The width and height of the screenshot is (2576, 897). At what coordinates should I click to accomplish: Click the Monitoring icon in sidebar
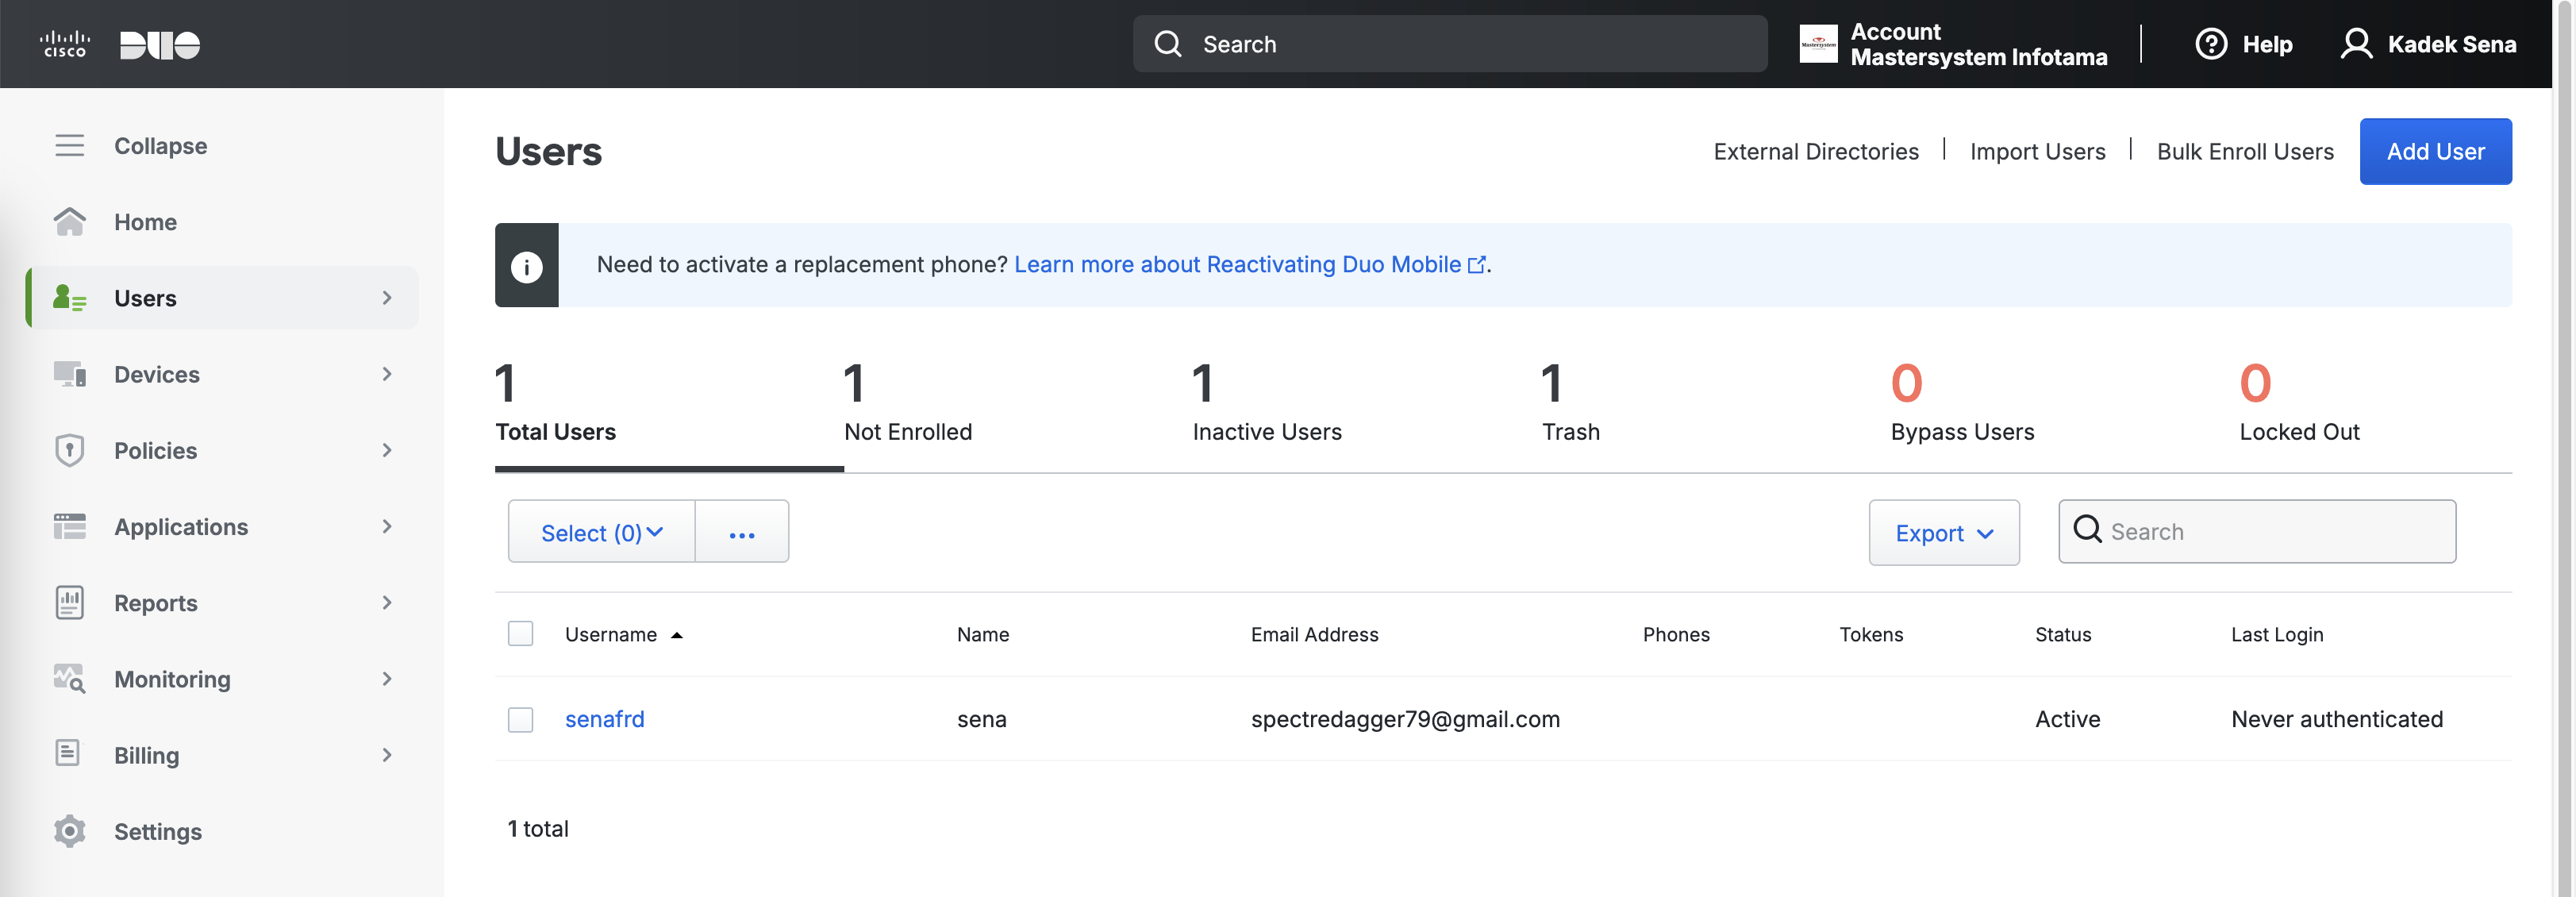coord(69,679)
